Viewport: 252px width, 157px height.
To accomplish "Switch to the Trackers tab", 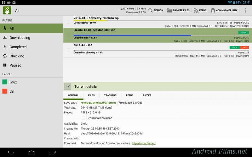I will tap(110, 95).
